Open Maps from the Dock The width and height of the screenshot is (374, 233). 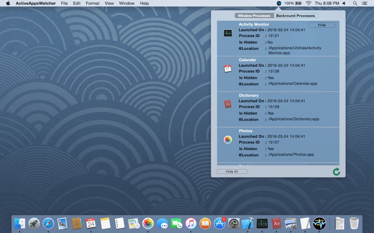134,224
